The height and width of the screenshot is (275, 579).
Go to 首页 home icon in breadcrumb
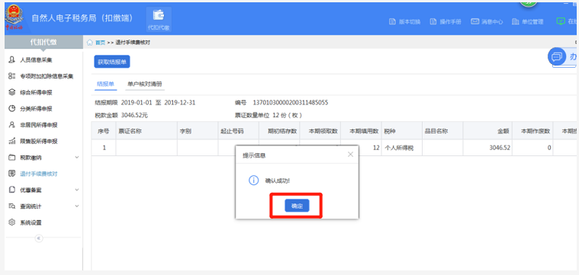pyautogui.click(x=90, y=43)
